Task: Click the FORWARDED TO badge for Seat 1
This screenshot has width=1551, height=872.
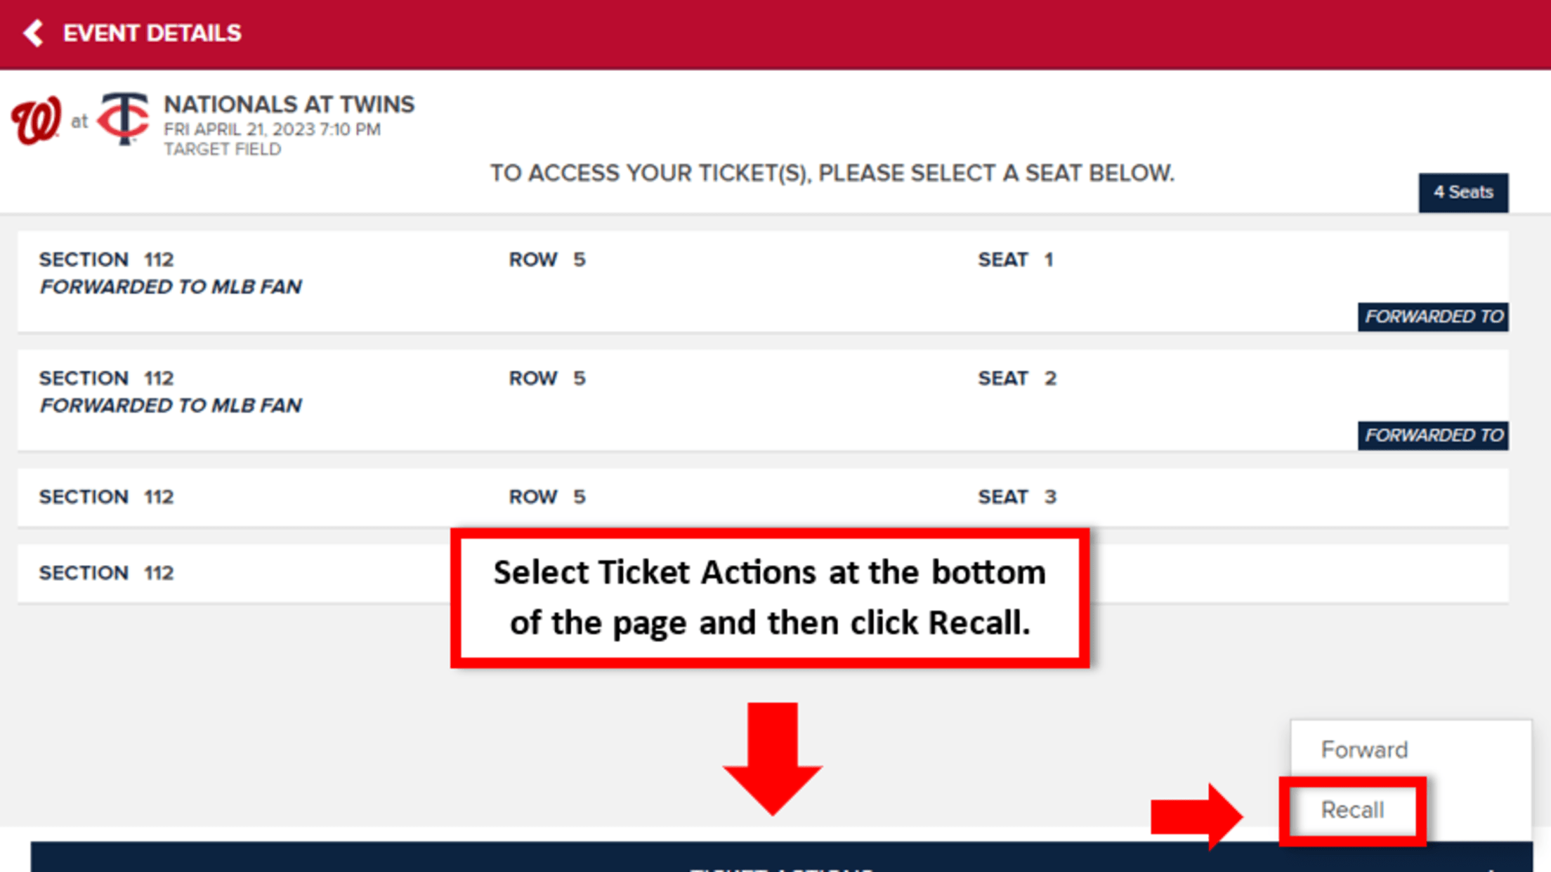Action: coord(1433,317)
